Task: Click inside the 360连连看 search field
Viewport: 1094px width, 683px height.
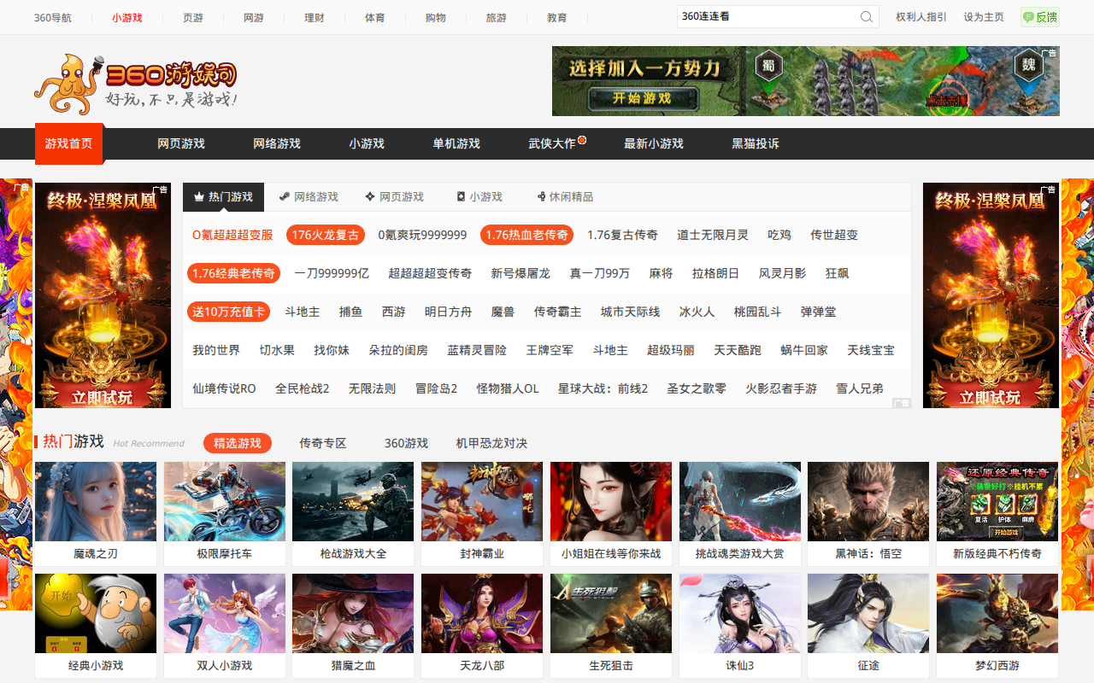Action: click(765, 17)
